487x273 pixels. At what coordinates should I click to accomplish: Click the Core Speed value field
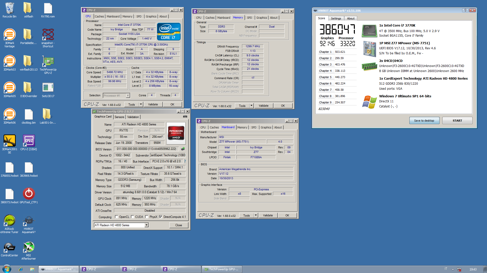[115, 72]
